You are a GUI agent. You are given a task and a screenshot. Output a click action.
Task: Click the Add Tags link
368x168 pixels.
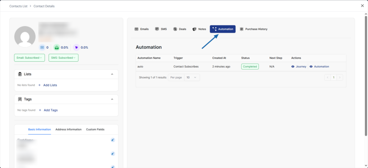(x=50, y=110)
